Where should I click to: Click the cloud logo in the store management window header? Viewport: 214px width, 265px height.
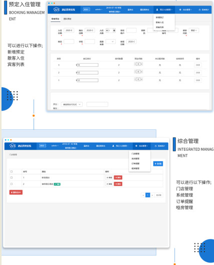13,146
